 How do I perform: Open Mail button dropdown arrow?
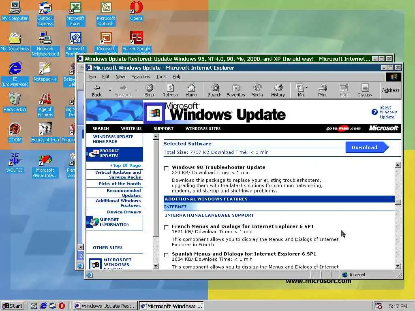[x=306, y=87]
